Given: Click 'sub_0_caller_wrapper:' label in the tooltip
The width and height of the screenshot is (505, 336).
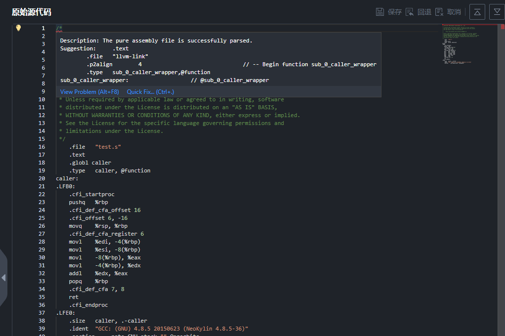Looking at the screenshot, I should point(94,80).
